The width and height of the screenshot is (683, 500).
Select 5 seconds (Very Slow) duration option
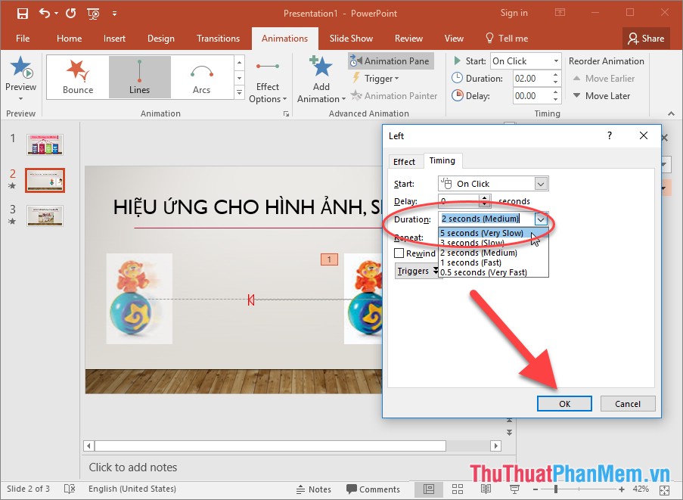[482, 233]
